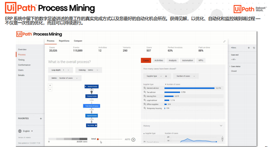Zoom out the process graph

pyautogui.click(x=50, y=89)
